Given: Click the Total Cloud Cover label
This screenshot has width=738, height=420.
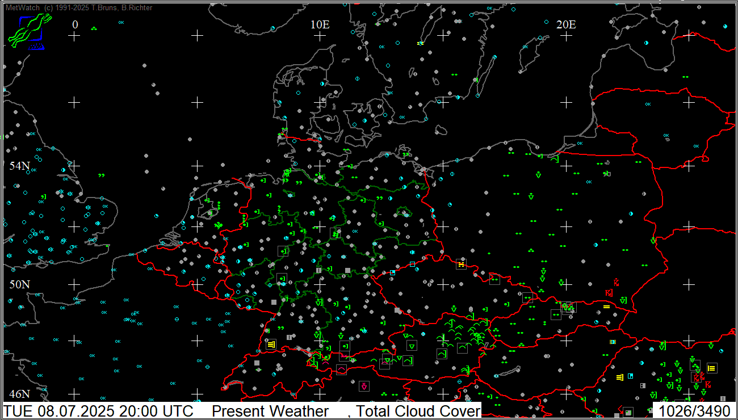Looking at the screenshot, I should pos(418,411).
